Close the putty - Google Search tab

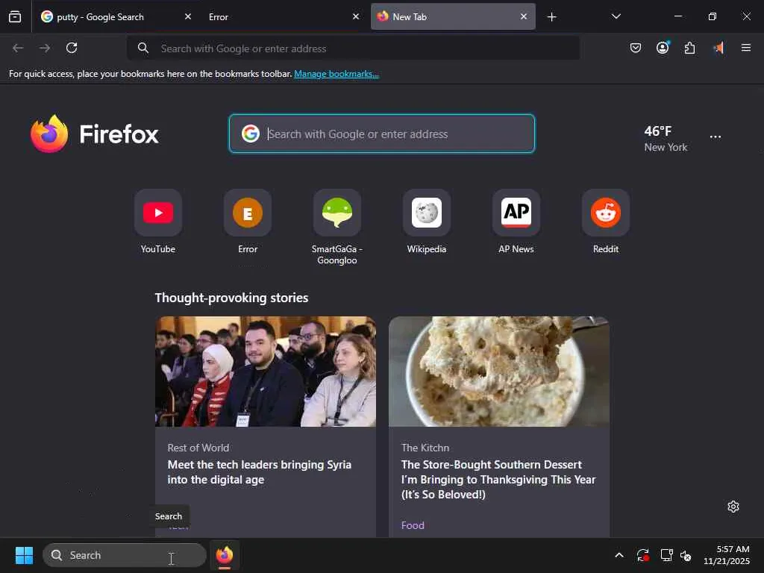[187, 16]
